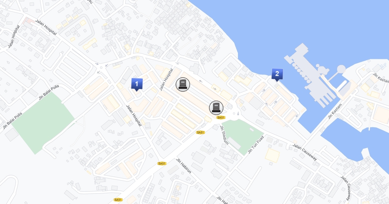Select the transit station icon beside the SA51 roundabout
389x204 pixels.
(x=216, y=108)
